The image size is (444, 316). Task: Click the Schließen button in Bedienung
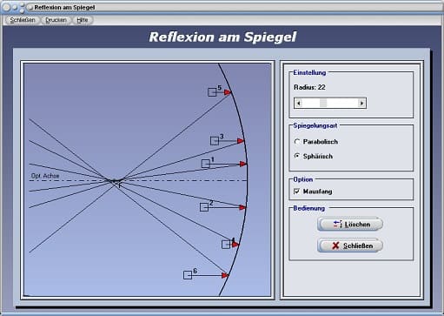pyautogui.click(x=350, y=245)
